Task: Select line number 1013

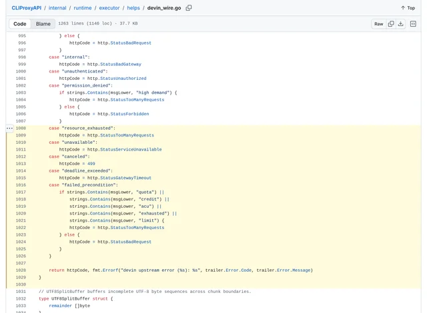Action: tap(21, 164)
